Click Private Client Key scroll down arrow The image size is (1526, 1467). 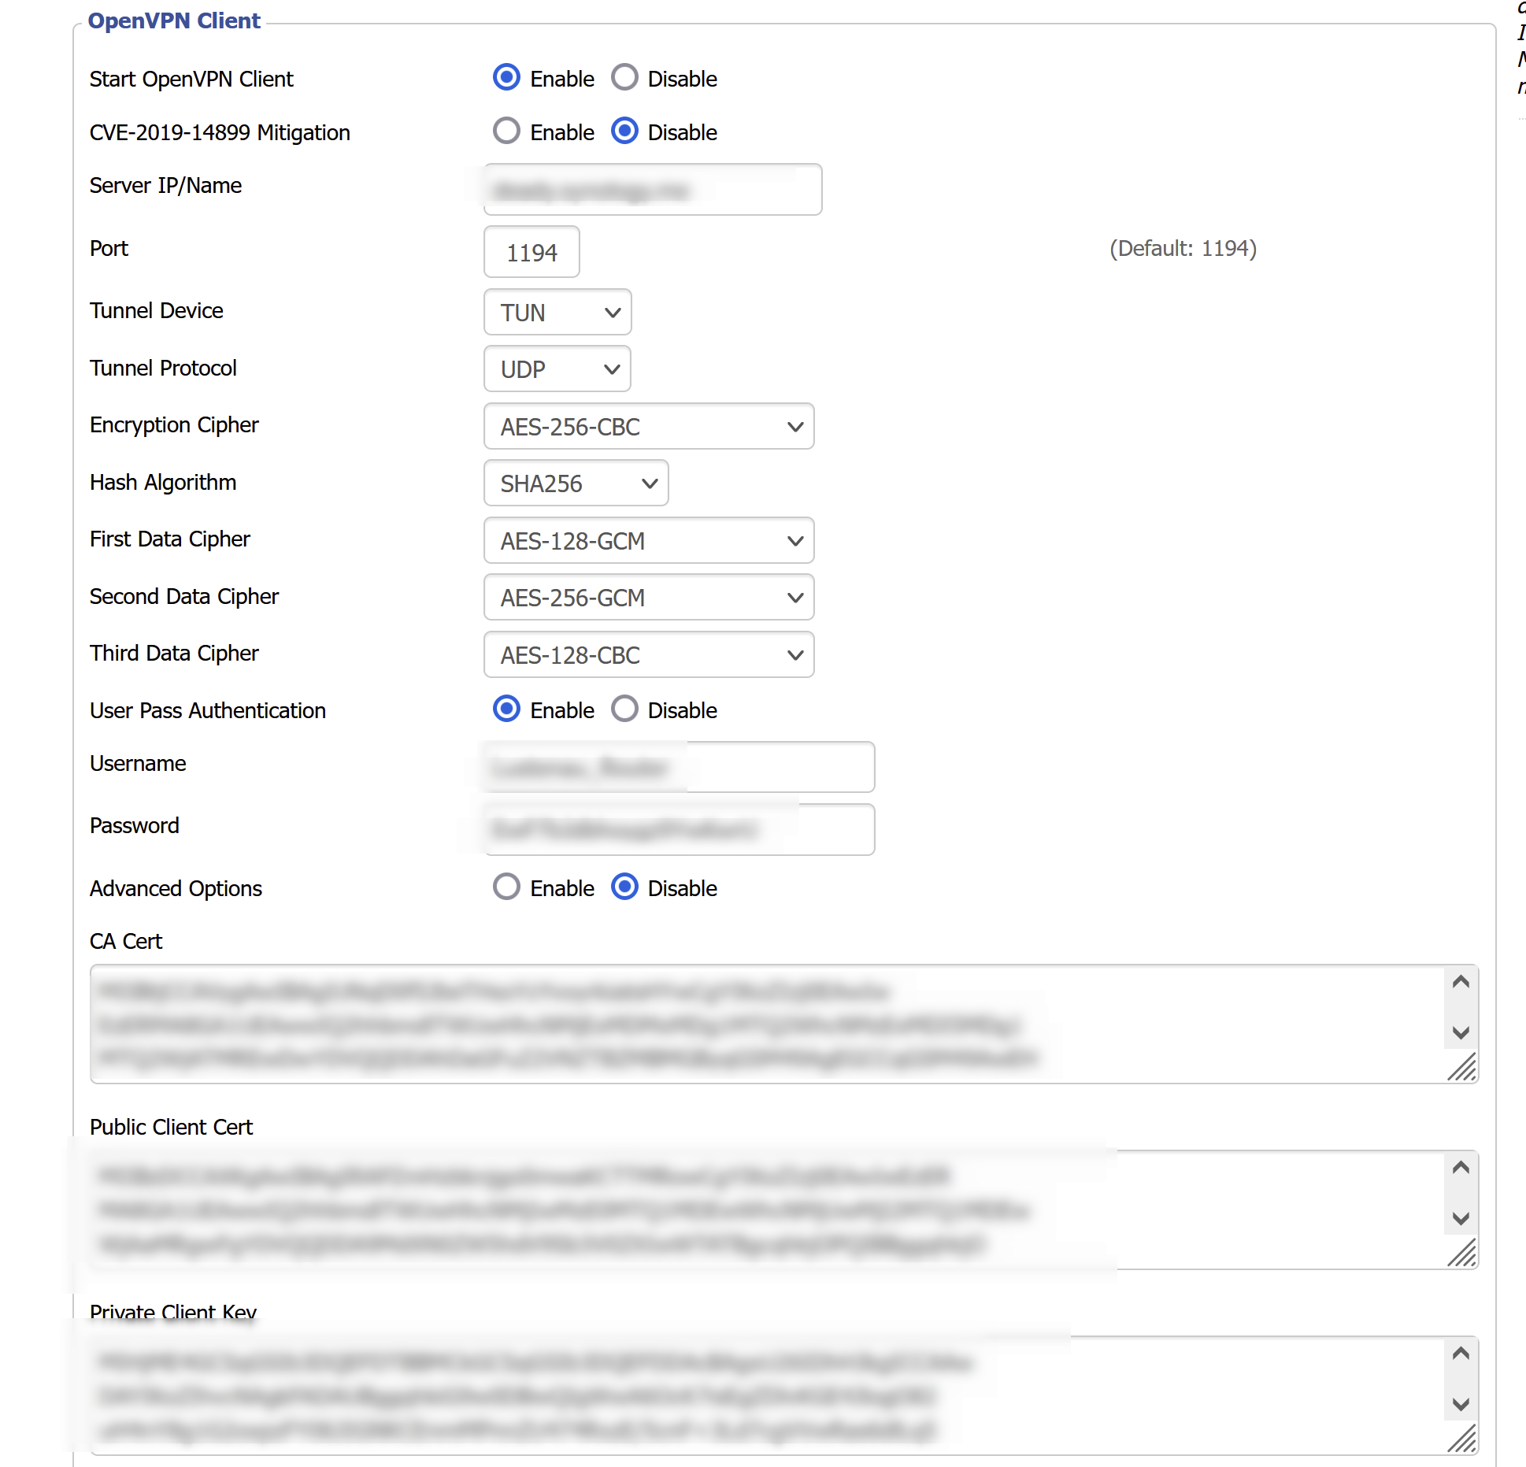[x=1461, y=1404]
